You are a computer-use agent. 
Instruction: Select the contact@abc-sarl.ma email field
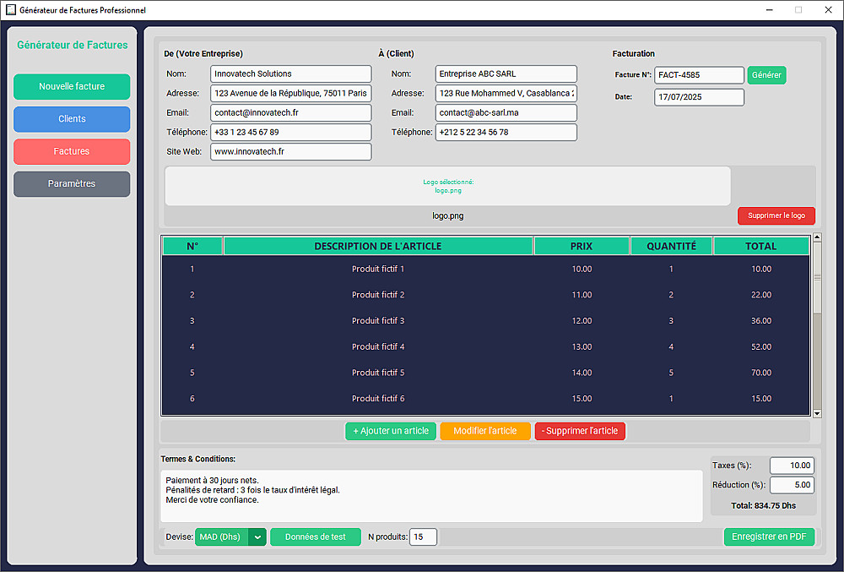[506, 112]
